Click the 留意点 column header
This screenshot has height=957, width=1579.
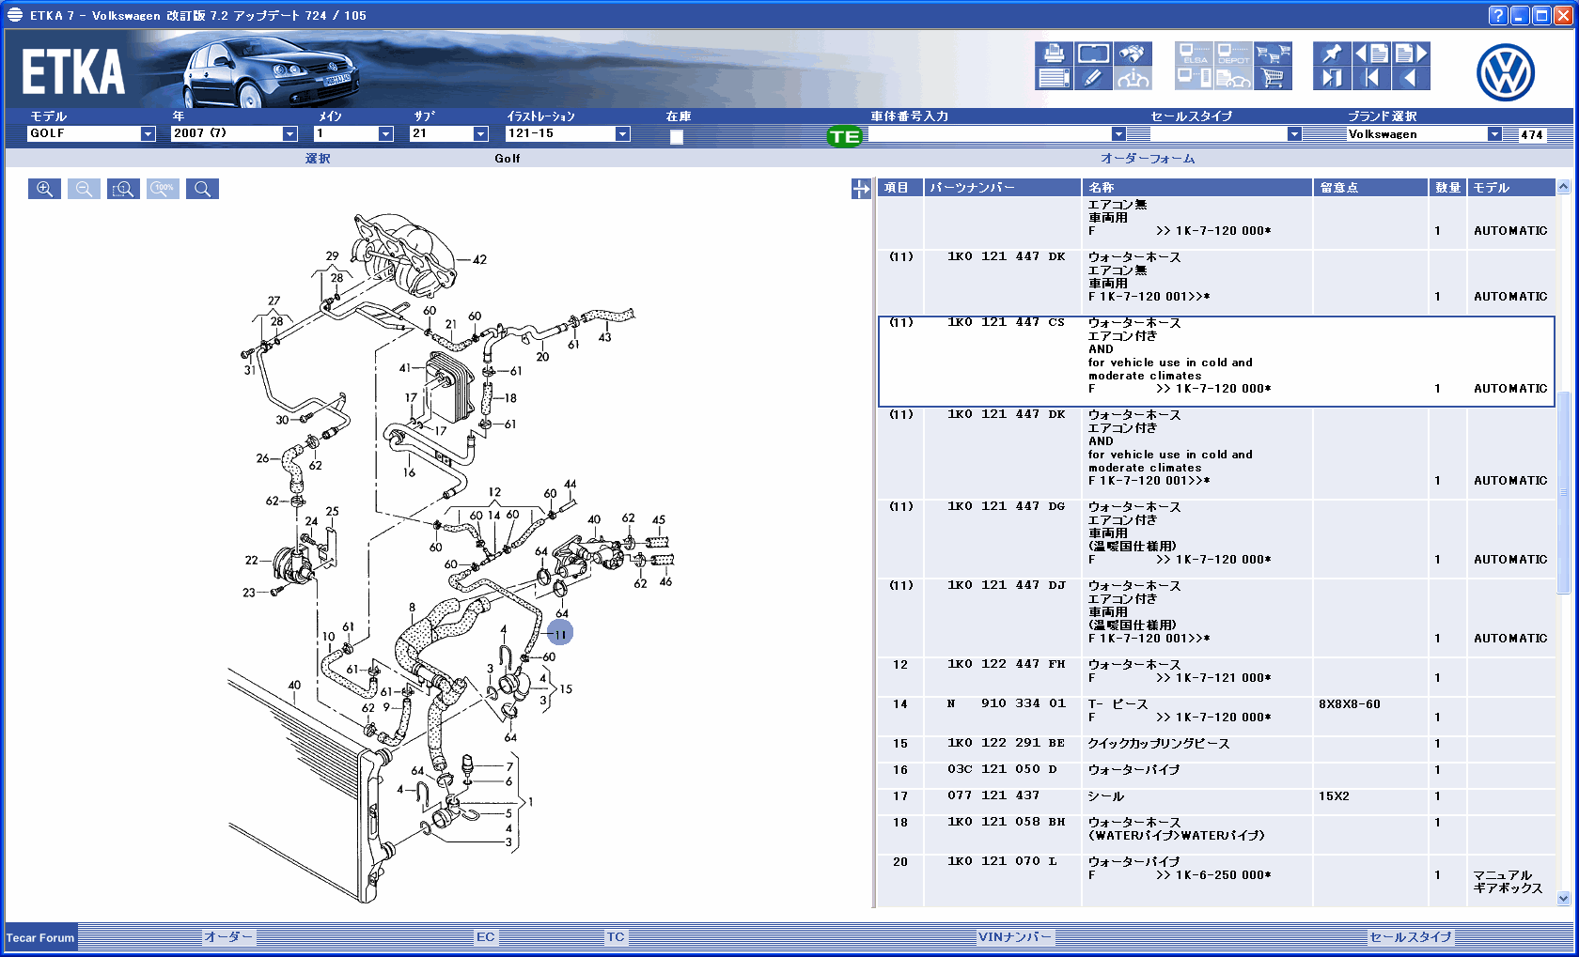pyautogui.click(x=1370, y=188)
